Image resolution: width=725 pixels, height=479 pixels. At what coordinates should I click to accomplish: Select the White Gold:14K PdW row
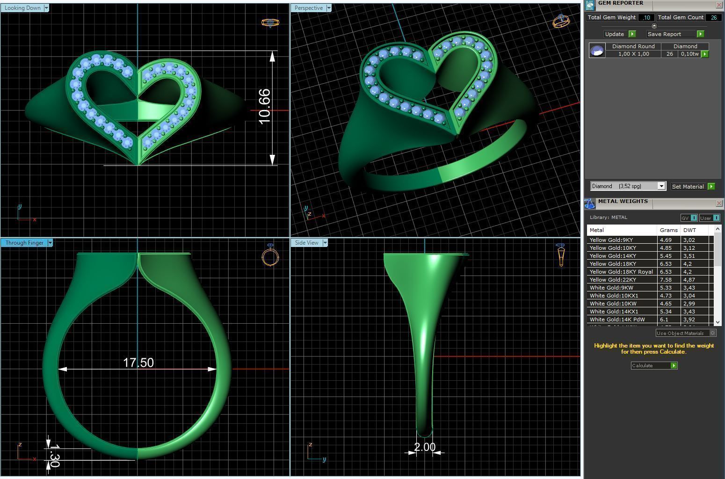[x=651, y=319]
